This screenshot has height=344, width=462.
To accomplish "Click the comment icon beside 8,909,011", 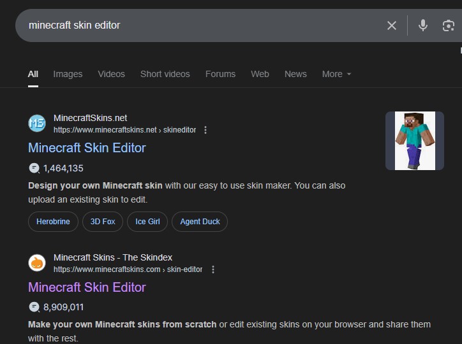I will 34,307.
